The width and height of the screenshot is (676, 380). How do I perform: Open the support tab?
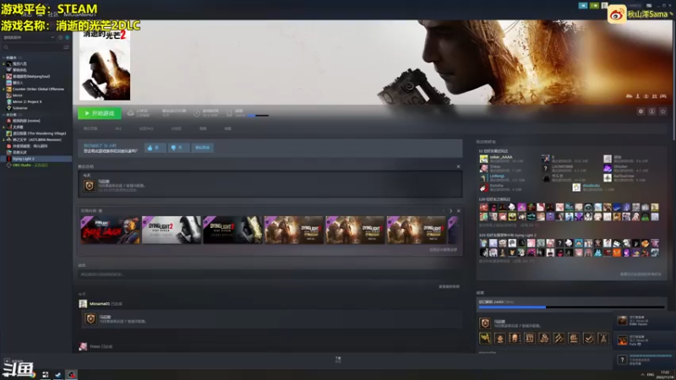[x=227, y=128]
